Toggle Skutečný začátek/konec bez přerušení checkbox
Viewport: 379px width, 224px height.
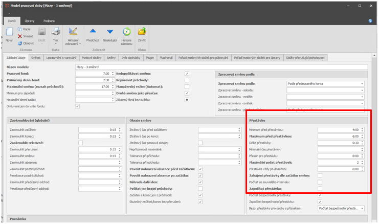[x=200, y=201]
